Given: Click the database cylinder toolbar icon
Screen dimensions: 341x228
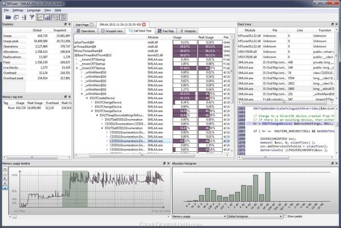Looking at the screenshot, I should click(x=23, y=17).
